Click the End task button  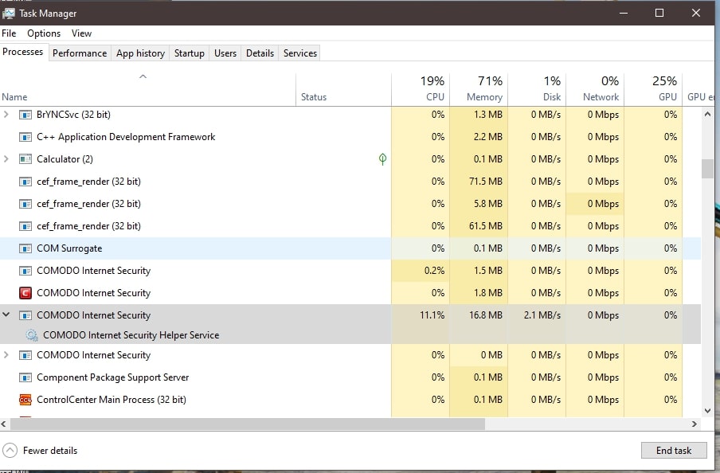674,451
